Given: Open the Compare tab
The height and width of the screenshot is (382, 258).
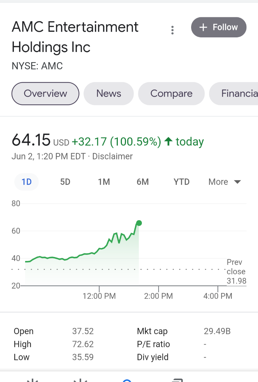Looking at the screenshot, I should [x=171, y=93].
